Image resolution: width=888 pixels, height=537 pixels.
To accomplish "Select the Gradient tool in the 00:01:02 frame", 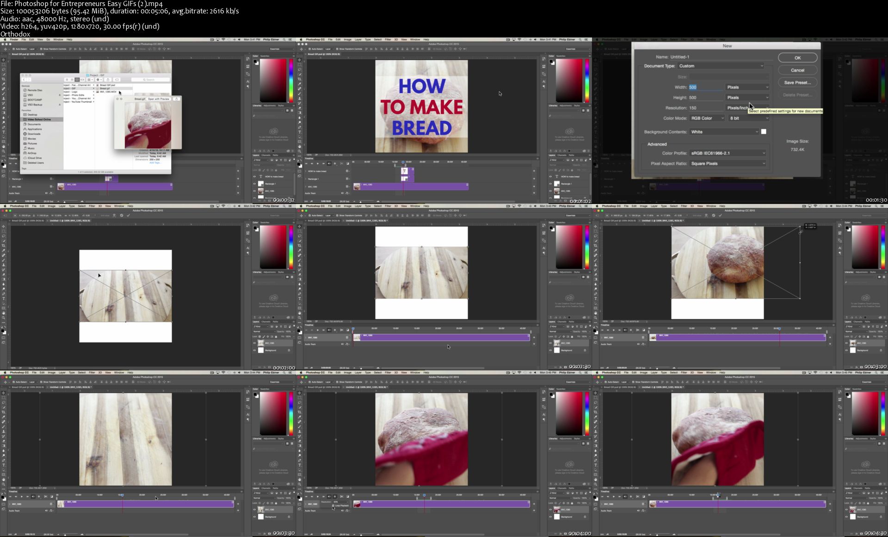I will (299, 113).
